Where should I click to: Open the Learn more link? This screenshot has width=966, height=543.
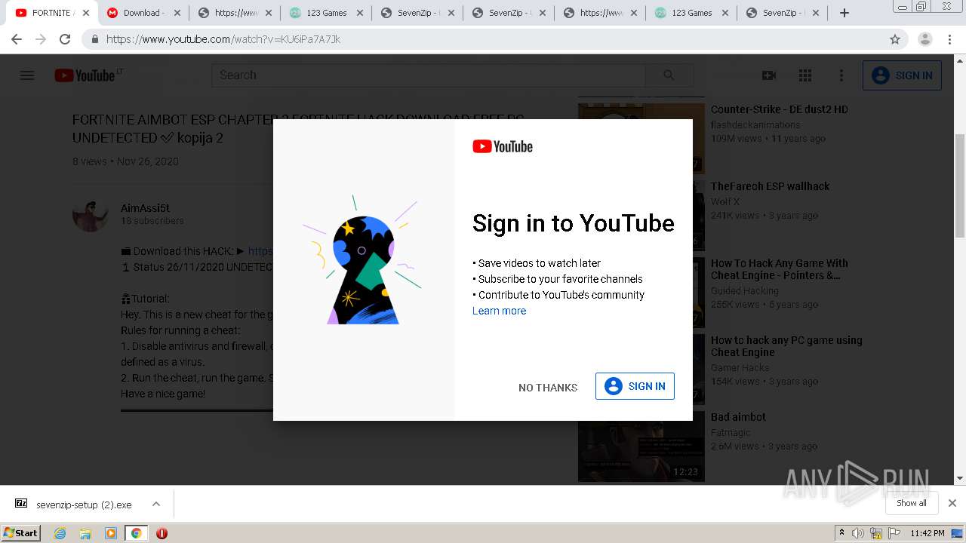(x=499, y=311)
